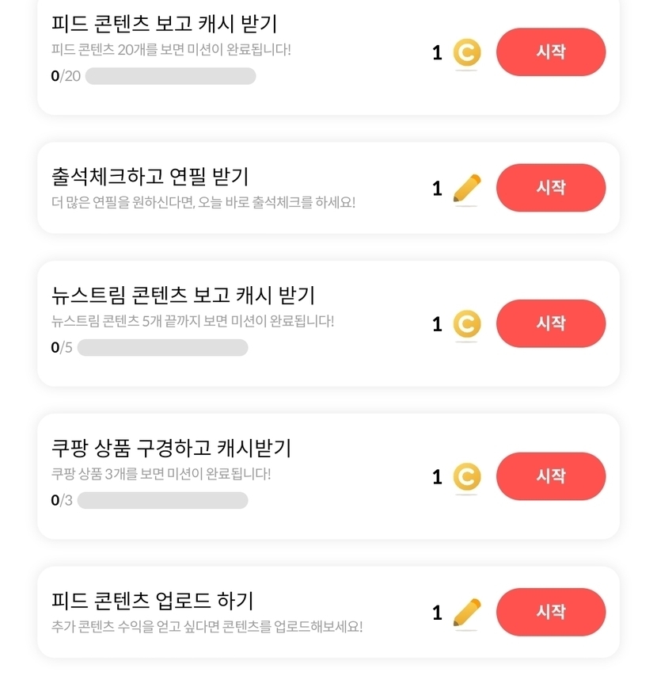Image resolution: width=657 pixels, height=680 pixels.
Task: Click the 출석체크 description about more pencils
Action: 203,202
